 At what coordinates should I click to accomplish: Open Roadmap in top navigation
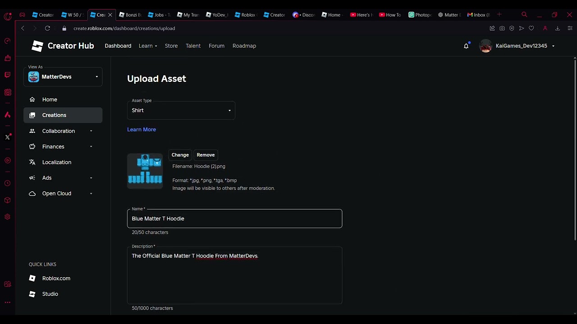coord(244,46)
